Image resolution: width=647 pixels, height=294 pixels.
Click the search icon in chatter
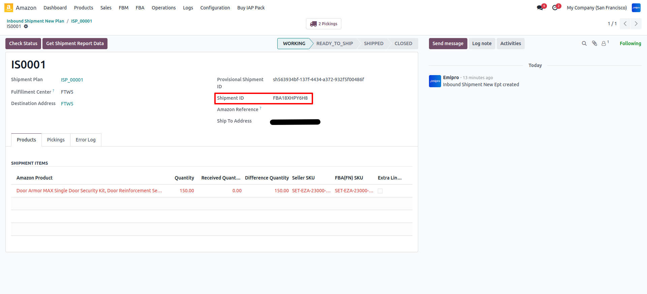tap(584, 43)
